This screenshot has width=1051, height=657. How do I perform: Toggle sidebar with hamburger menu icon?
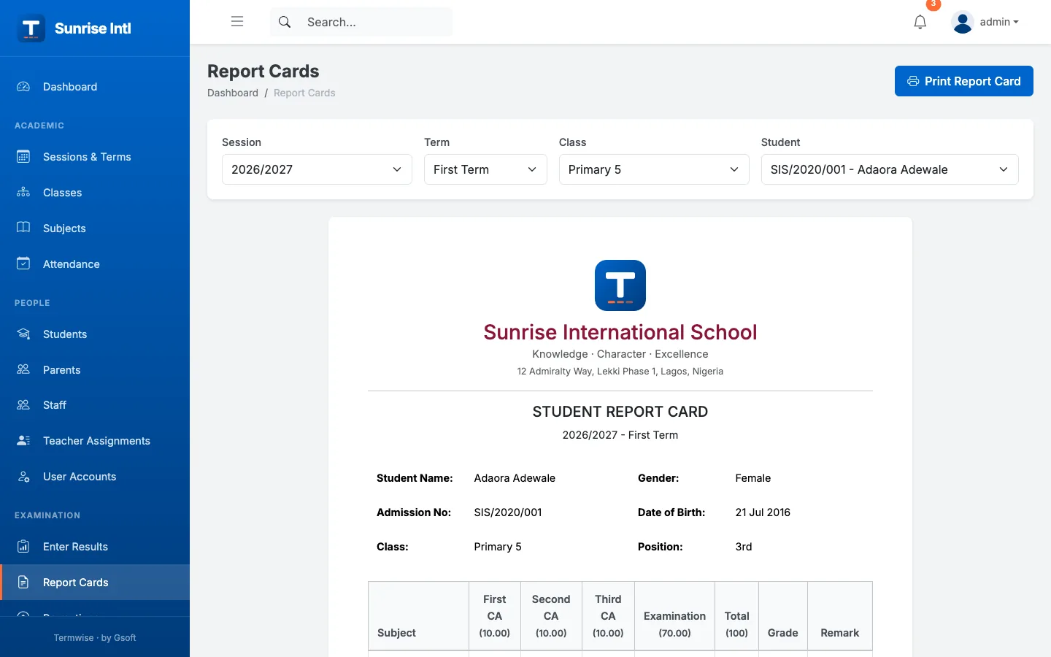point(237,21)
